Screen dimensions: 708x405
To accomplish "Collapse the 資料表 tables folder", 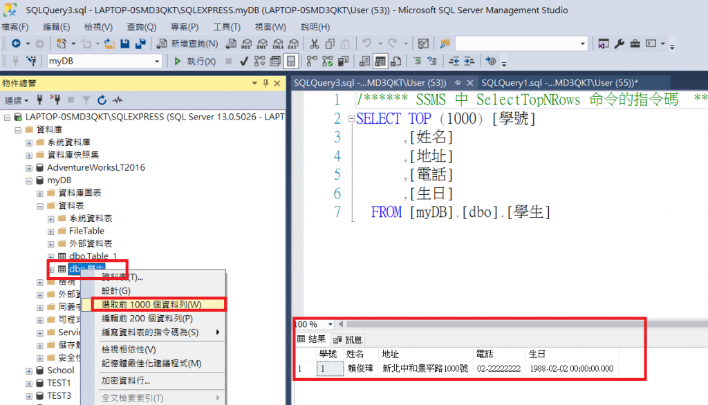I will coord(39,206).
